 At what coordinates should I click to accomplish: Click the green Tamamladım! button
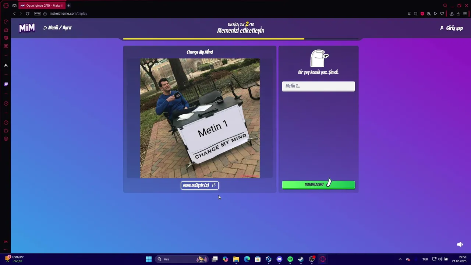pos(318,184)
